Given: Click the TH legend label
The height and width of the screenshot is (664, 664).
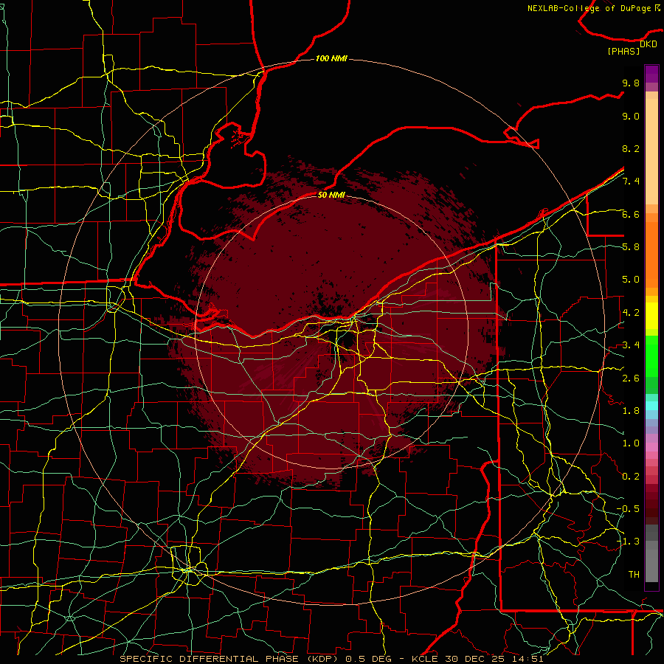Looking at the screenshot, I should click(x=634, y=574).
